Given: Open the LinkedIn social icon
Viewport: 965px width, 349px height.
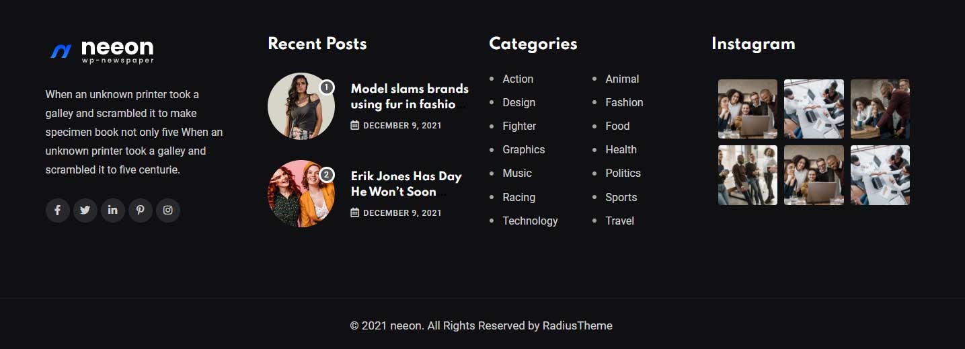Looking at the screenshot, I should (113, 210).
